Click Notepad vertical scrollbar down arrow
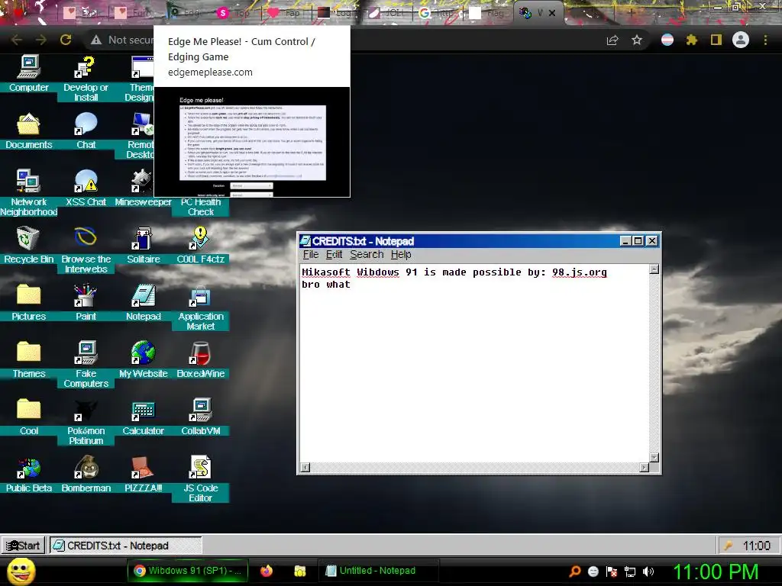The image size is (782, 586). pos(654,458)
